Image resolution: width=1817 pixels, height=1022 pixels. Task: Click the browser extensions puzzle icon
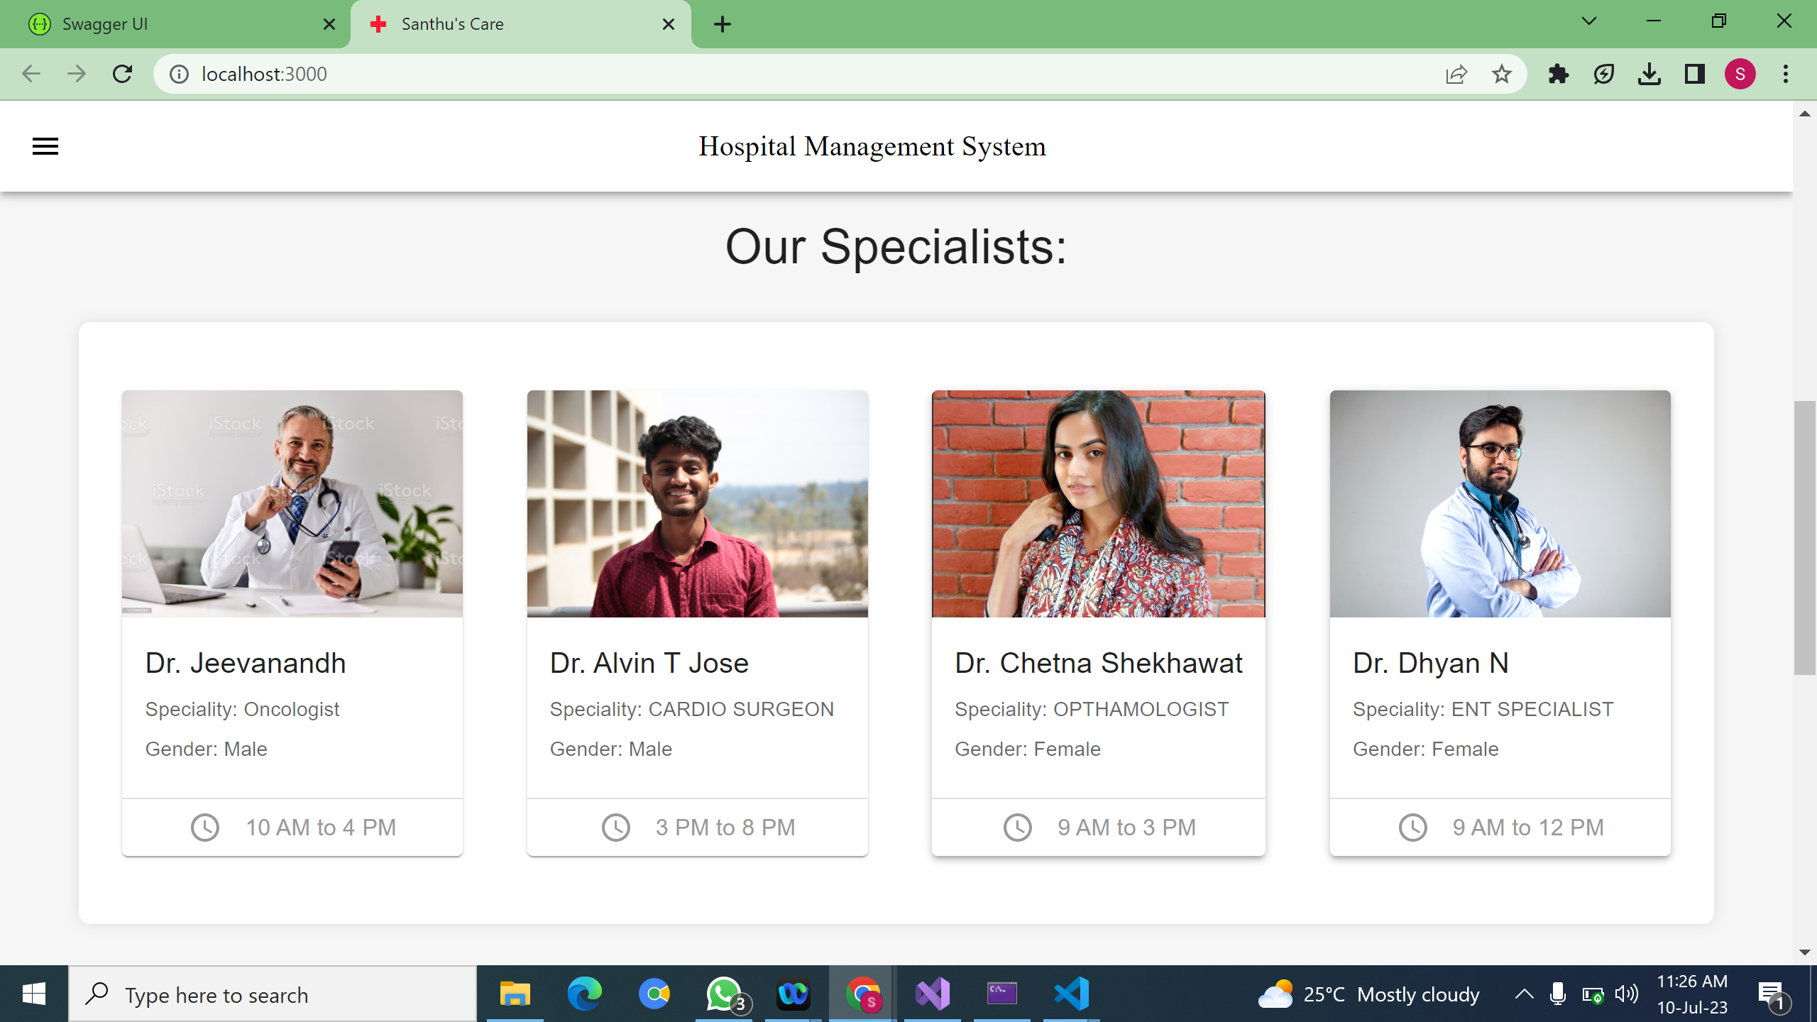tap(1559, 73)
